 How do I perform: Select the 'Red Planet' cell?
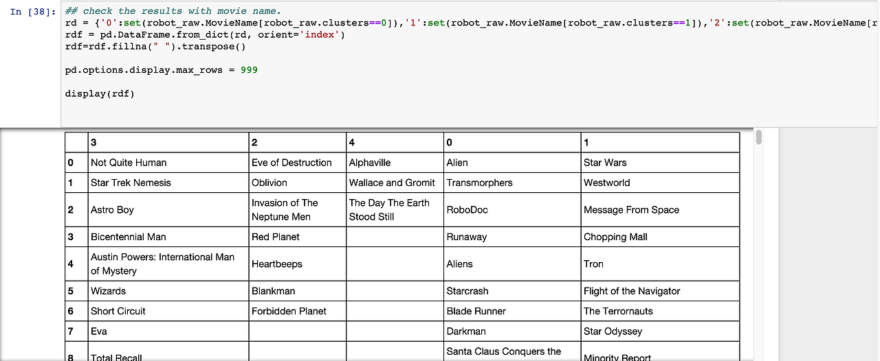point(298,237)
